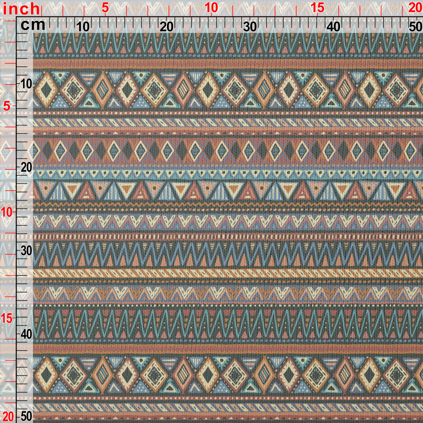The height and width of the screenshot is (423, 423).
Task: Pick the 30 cm mark on left ruler
Action: pos(26,251)
